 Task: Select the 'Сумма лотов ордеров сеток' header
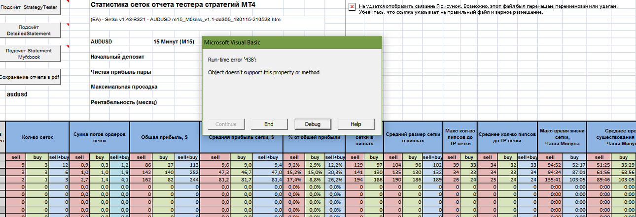point(100,137)
